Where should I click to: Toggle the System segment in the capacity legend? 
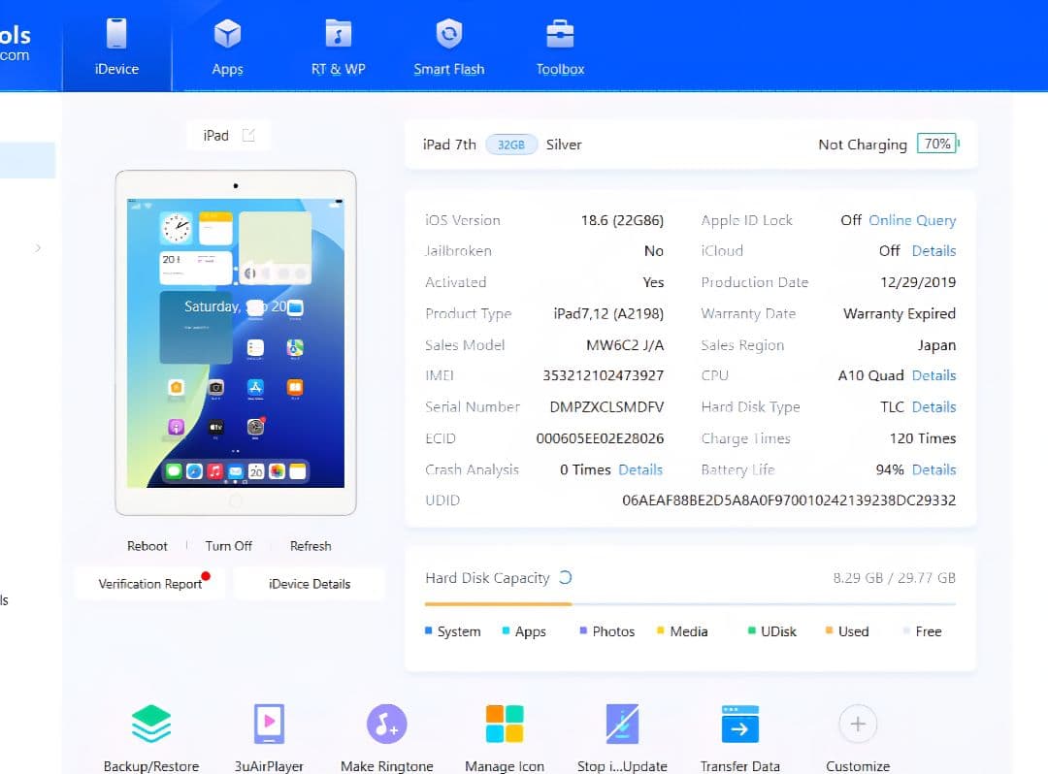pos(452,631)
